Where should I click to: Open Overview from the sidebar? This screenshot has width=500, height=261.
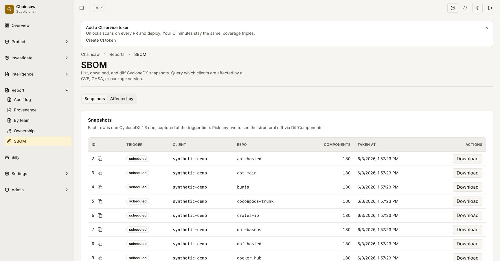point(37,25)
